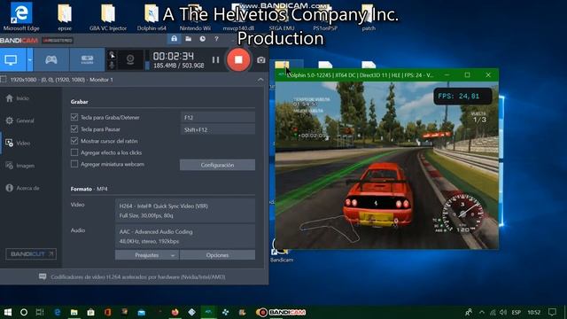Select Bandicam game recording mode
567x319 pixels.
(51, 59)
